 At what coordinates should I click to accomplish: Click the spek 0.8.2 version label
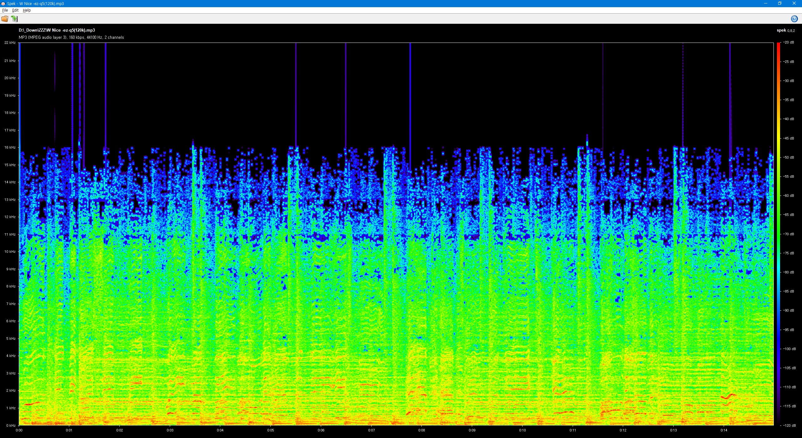coord(786,30)
